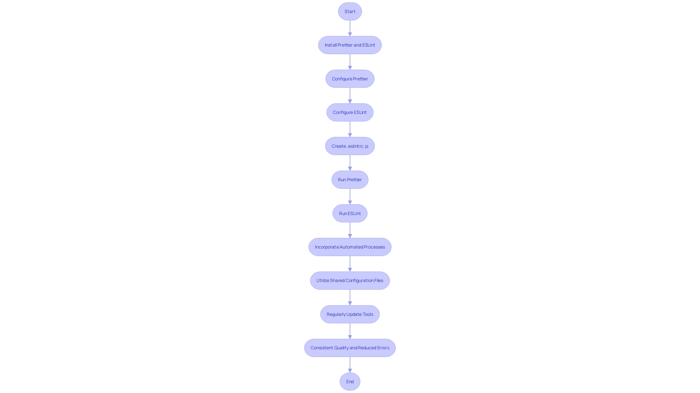The image size is (700, 393).
Task: Click the Consistent Quality and Reduced Errors node
Action: [x=350, y=348]
